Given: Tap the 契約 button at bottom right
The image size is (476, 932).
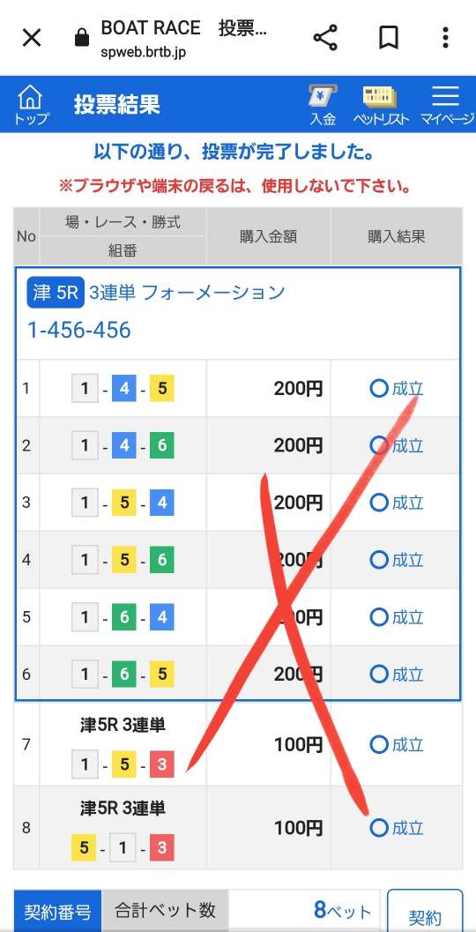Looking at the screenshot, I should click(x=425, y=912).
